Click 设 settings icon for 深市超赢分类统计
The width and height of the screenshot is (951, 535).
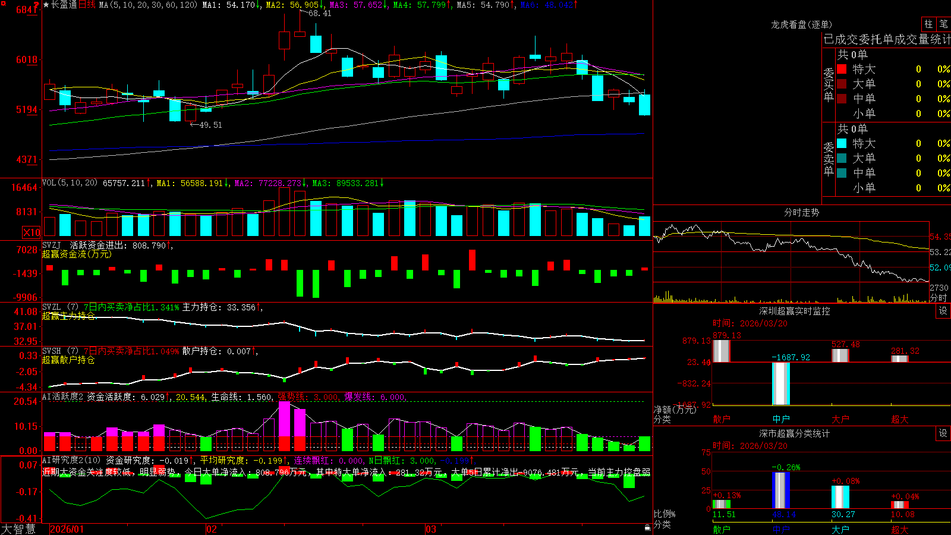click(943, 433)
